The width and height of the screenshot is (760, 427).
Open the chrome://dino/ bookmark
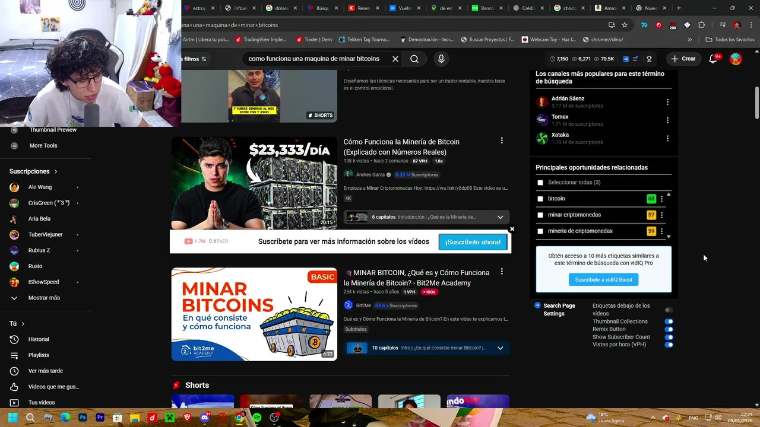point(603,40)
